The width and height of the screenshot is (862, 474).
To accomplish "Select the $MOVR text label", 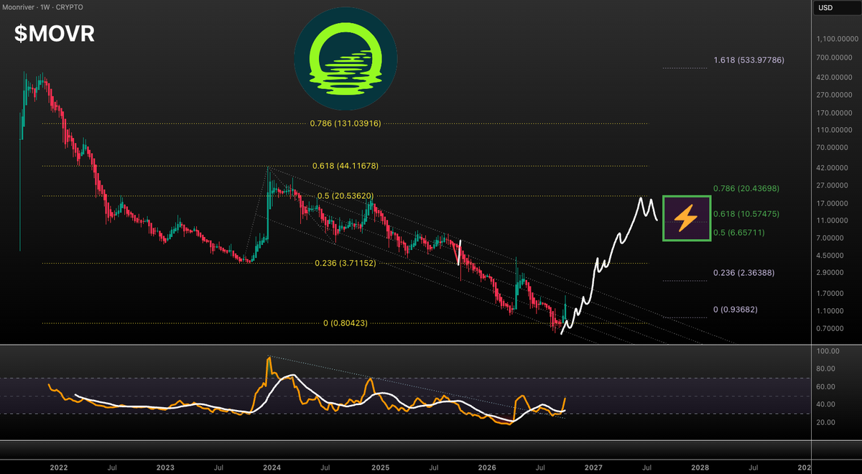I will tap(55, 34).
